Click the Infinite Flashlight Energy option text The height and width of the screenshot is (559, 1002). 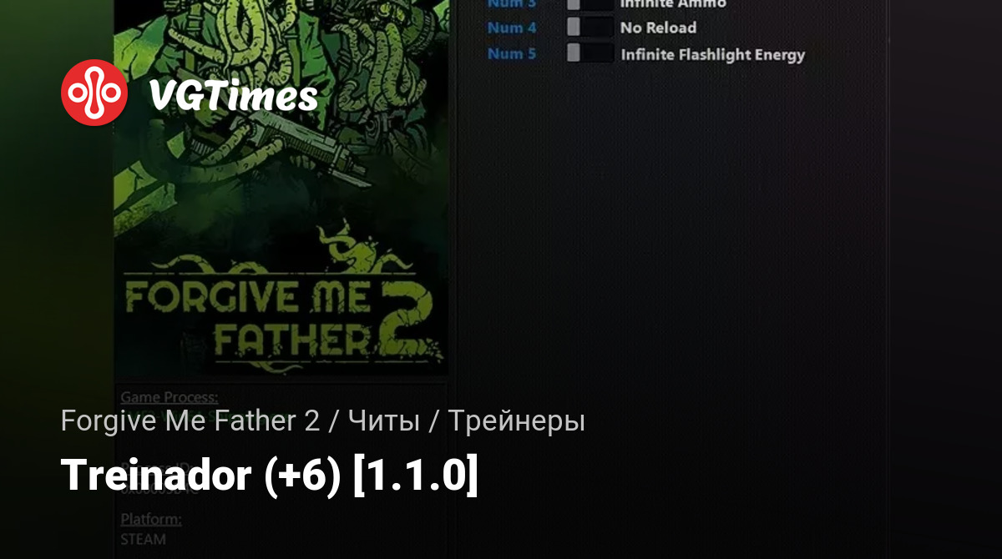[712, 54]
